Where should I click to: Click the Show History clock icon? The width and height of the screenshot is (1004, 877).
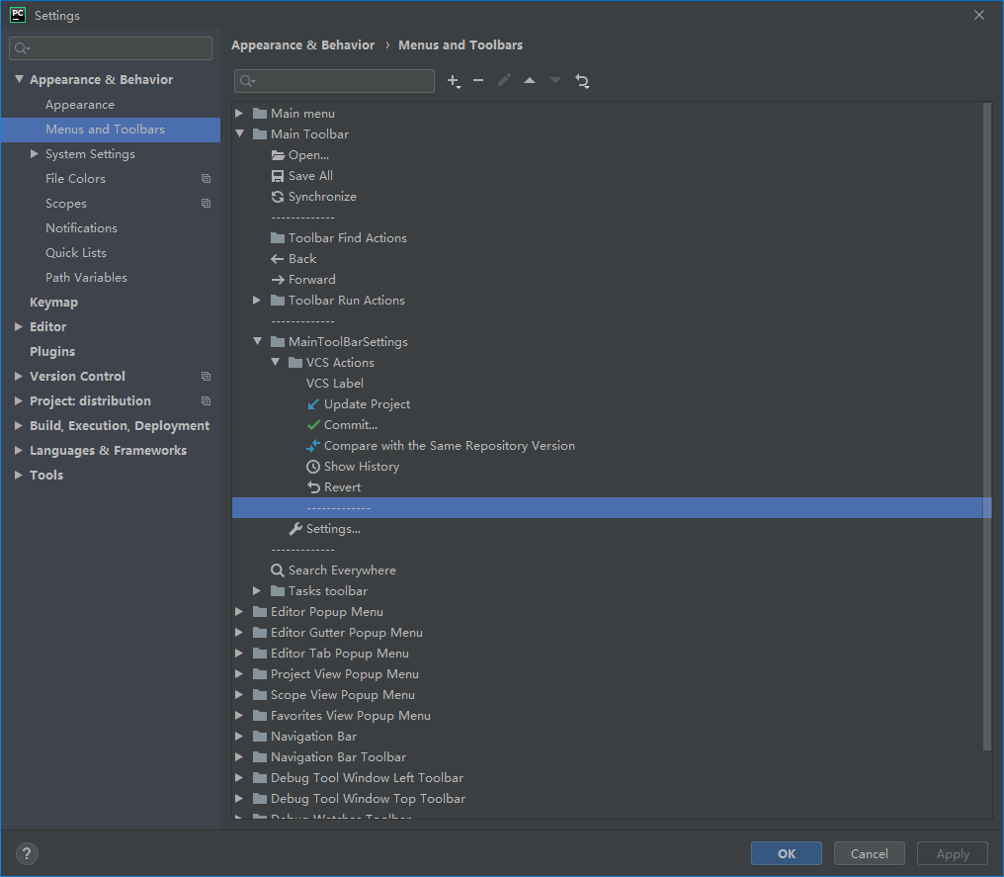313,467
